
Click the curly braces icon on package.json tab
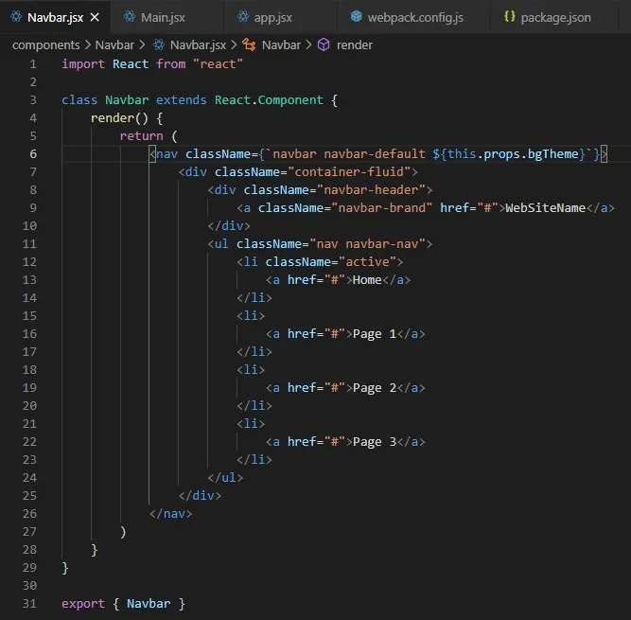pos(510,16)
